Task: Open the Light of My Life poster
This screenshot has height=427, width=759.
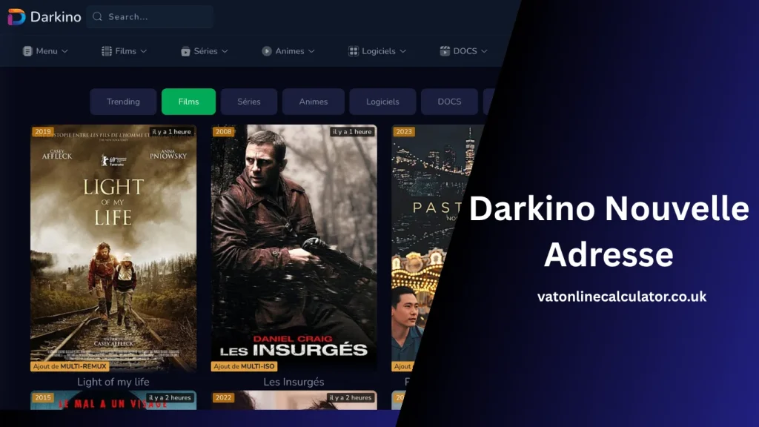Action: pos(113,248)
